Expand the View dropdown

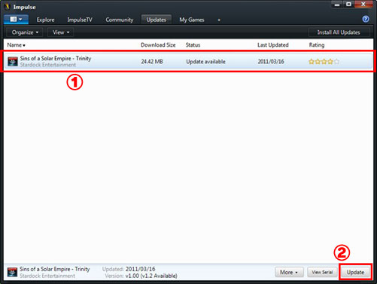coord(61,32)
